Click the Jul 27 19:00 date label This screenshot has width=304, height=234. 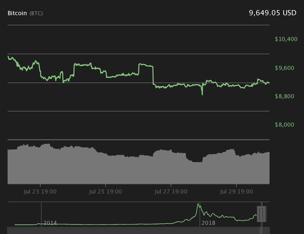[x=171, y=191]
